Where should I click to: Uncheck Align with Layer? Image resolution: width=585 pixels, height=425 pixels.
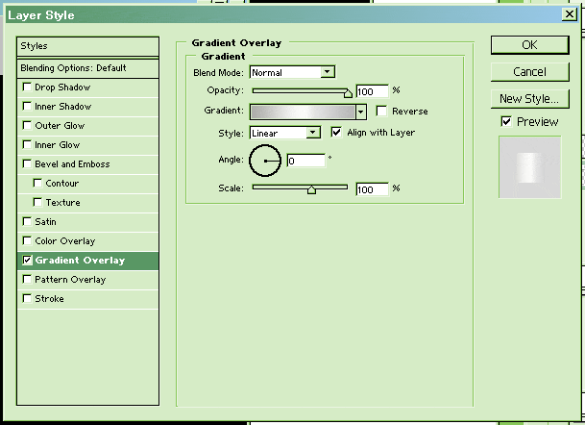tap(336, 132)
